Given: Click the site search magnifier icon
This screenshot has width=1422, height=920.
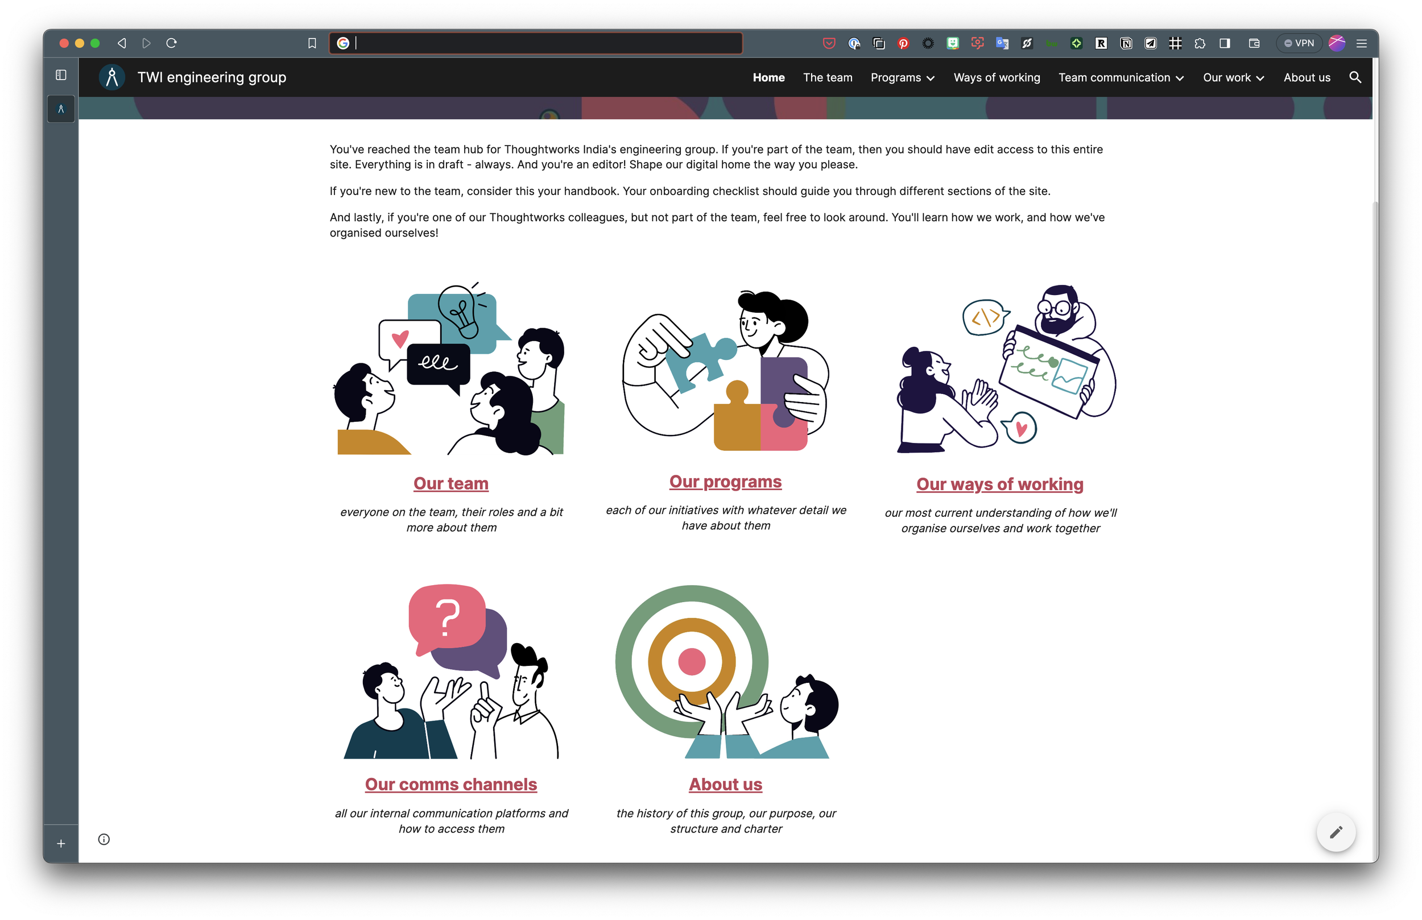Looking at the screenshot, I should (x=1355, y=77).
